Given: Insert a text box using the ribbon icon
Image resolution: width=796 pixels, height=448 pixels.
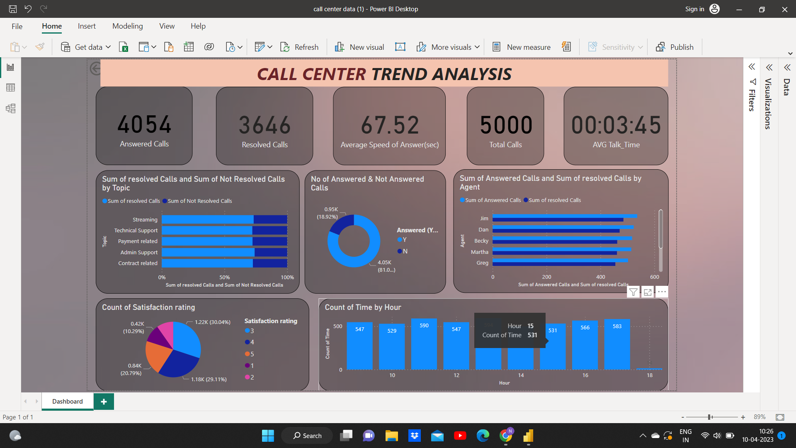Looking at the screenshot, I should 400,46.
